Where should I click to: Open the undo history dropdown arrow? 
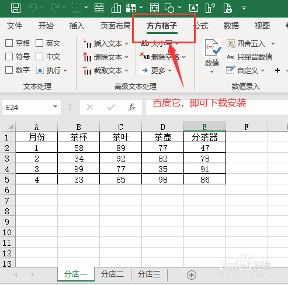(x=41, y=8)
